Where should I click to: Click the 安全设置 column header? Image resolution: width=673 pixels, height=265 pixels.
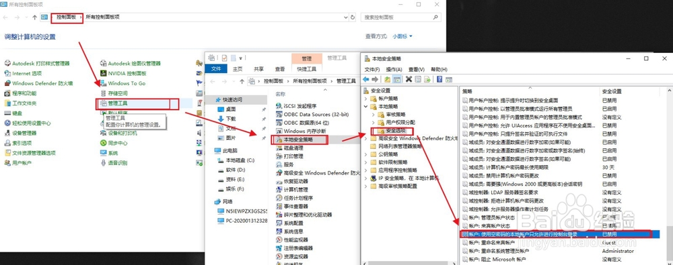click(612, 91)
